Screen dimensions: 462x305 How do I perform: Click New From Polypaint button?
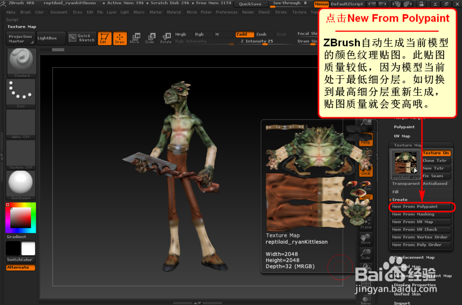pyautogui.click(x=421, y=207)
